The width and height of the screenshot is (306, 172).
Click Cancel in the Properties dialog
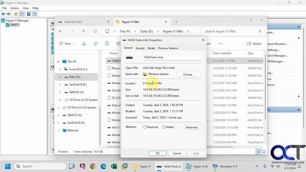coord(177,153)
